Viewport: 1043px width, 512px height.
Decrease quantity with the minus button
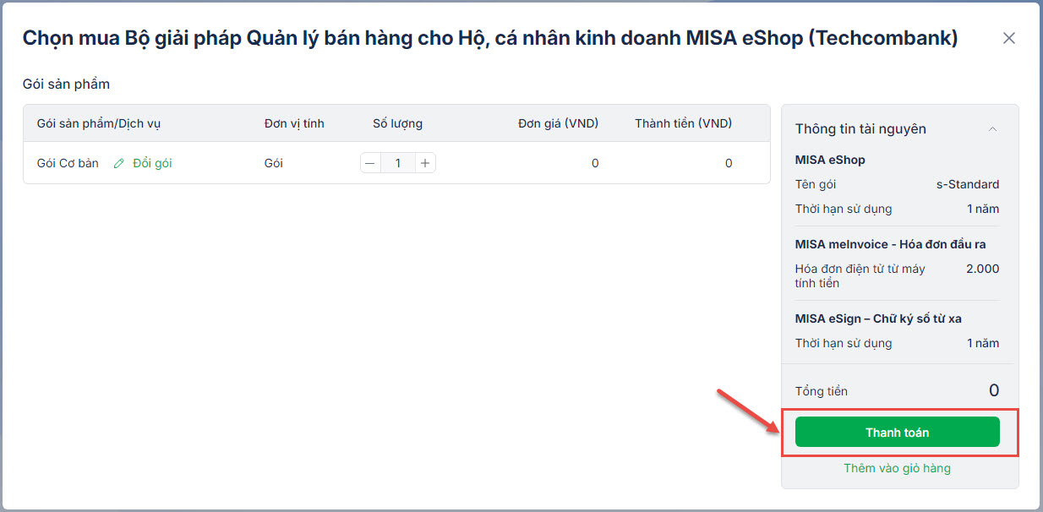pos(370,163)
